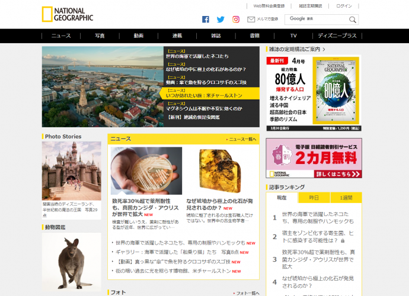
Task: Open the 連載 menu item
Action: [x=177, y=36]
